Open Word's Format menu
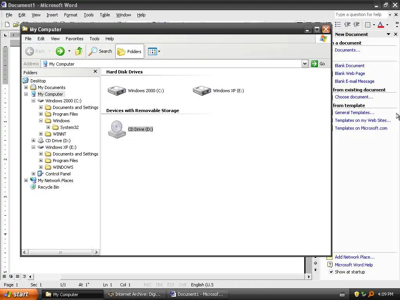This screenshot has width=400, height=300. pos(71,15)
